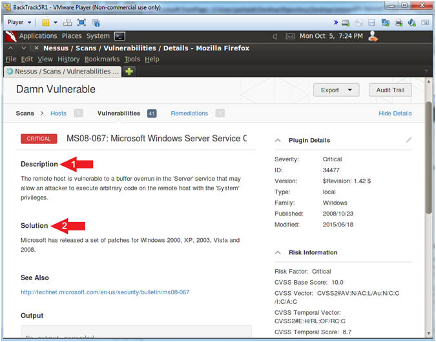Go to Scans breadcrumb
Image resolution: width=436 pixels, height=342 pixels.
[25, 114]
